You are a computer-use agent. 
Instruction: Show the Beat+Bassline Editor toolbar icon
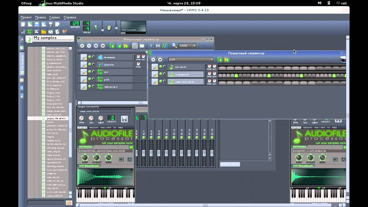point(30,32)
